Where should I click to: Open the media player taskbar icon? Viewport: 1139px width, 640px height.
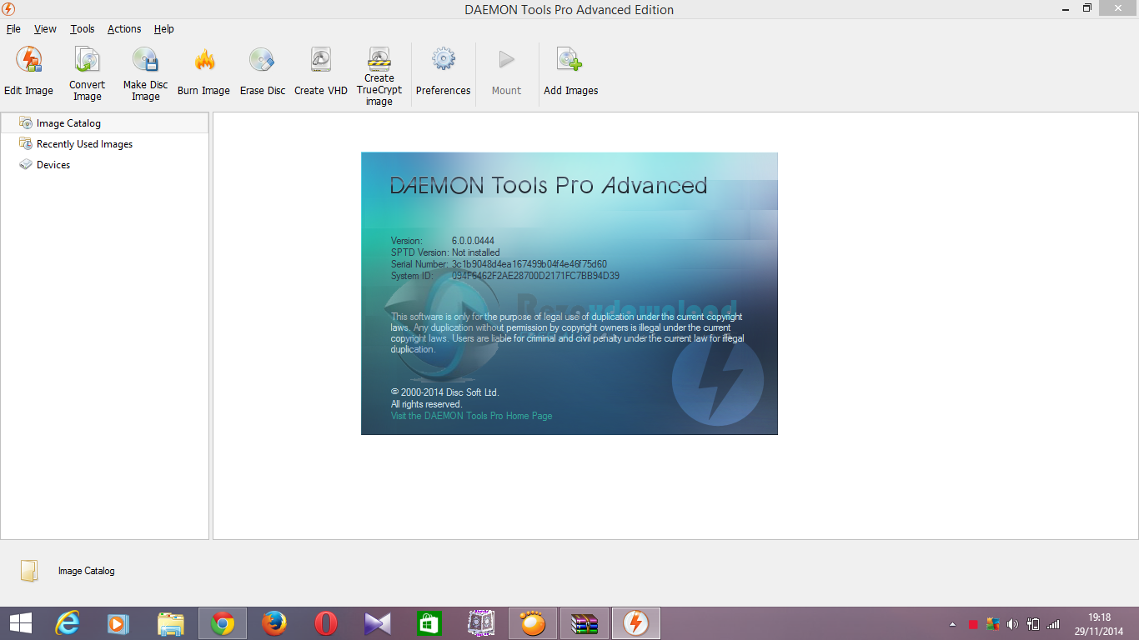pyautogui.click(x=118, y=623)
